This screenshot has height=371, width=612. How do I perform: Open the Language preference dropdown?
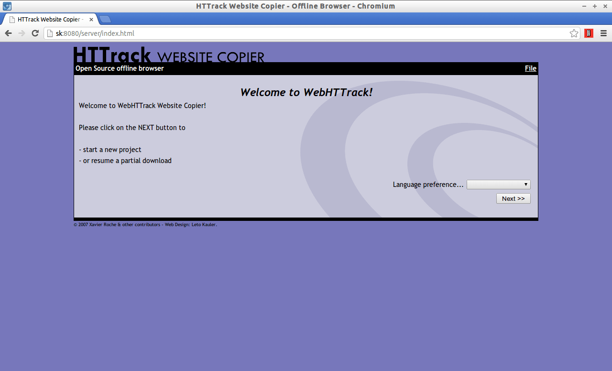pos(499,184)
